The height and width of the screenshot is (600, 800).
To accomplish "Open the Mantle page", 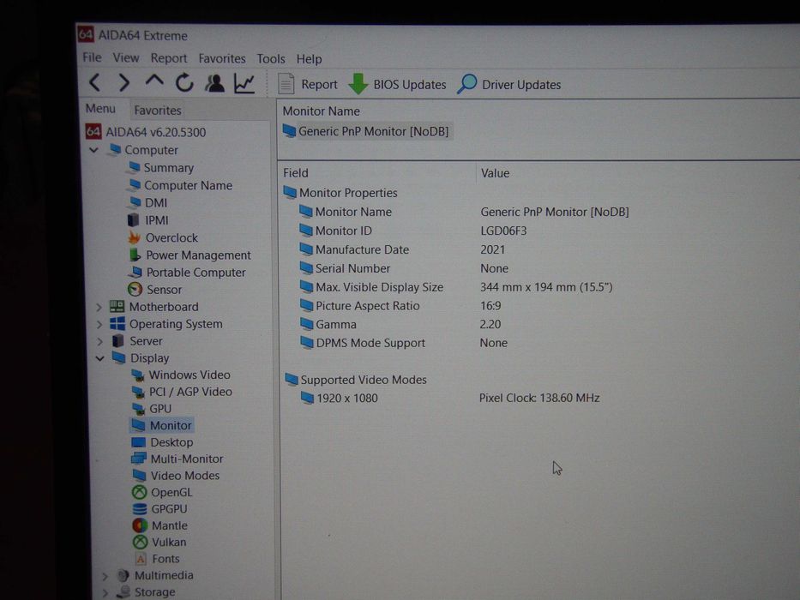I will [160, 525].
